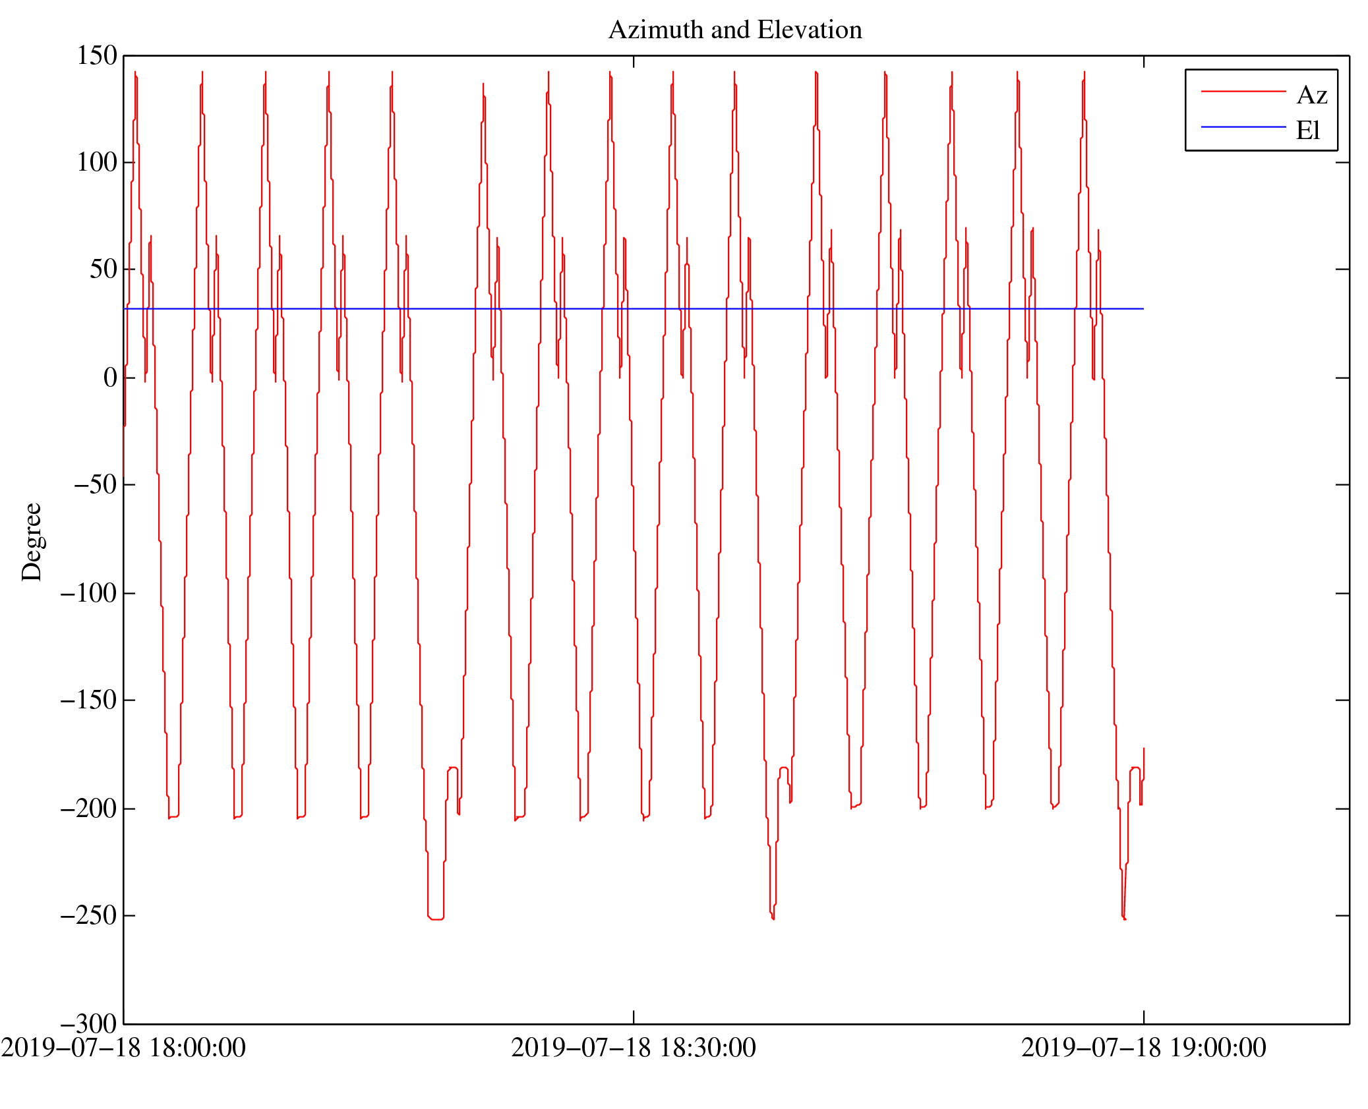Click the -150 y-axis tick label

(88, 700)
